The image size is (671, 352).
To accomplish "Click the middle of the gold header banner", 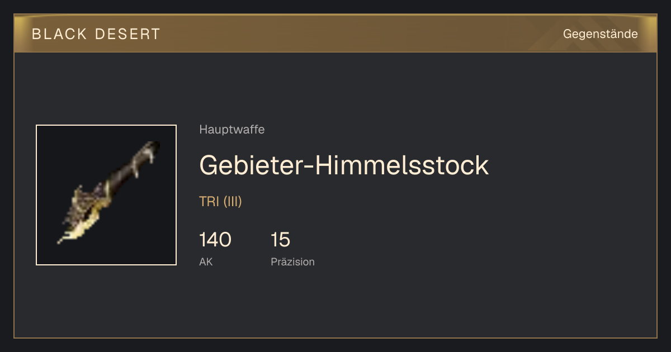I will tap(335, 34).
